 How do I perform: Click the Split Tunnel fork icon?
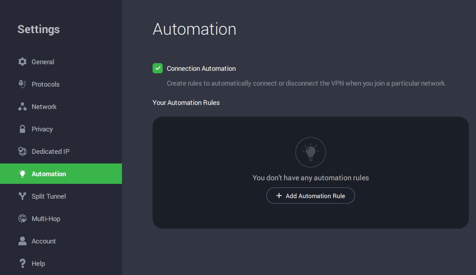[x=22, y=196]
